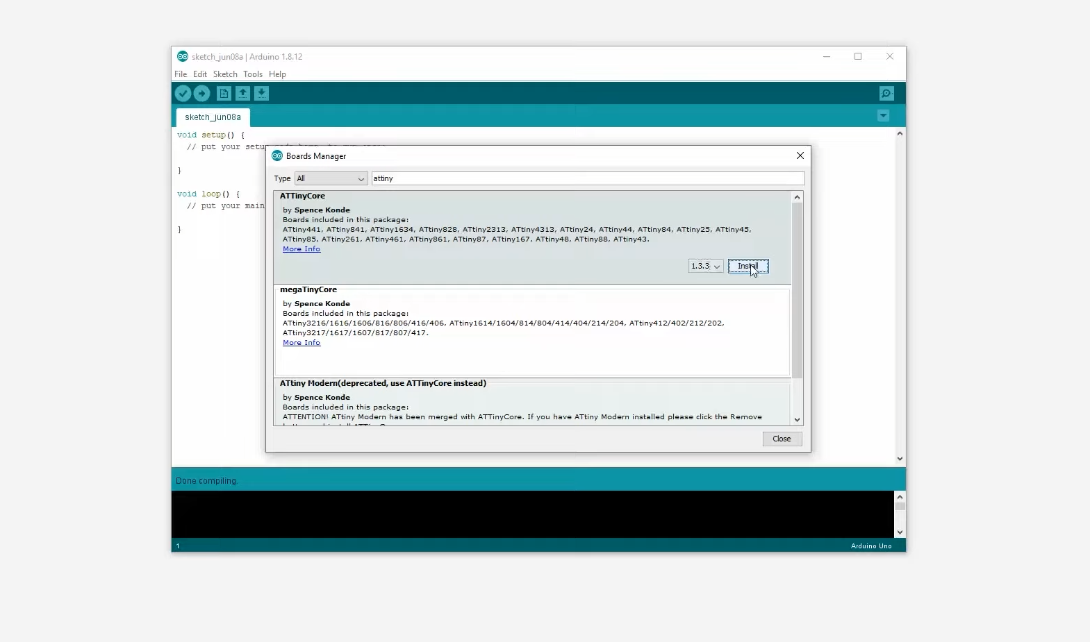Open the More Info link for ATTinyCore

302,249
